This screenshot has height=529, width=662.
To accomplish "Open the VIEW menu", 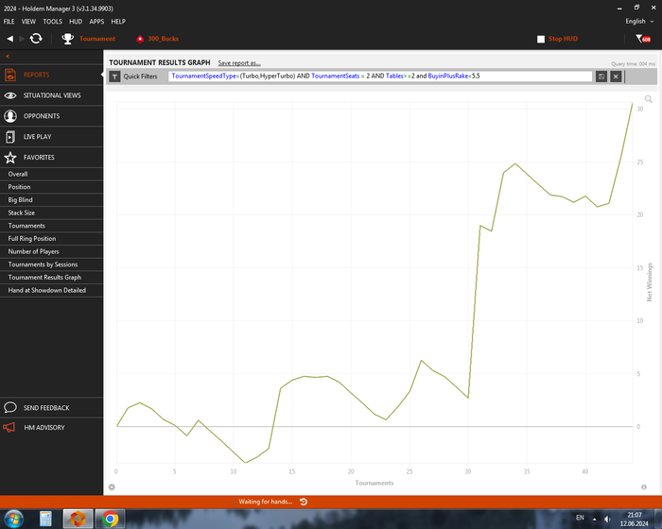I will 28,22.
